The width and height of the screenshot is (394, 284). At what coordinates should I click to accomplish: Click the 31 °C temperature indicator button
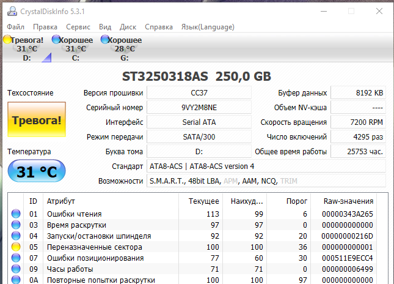point(37,171)
